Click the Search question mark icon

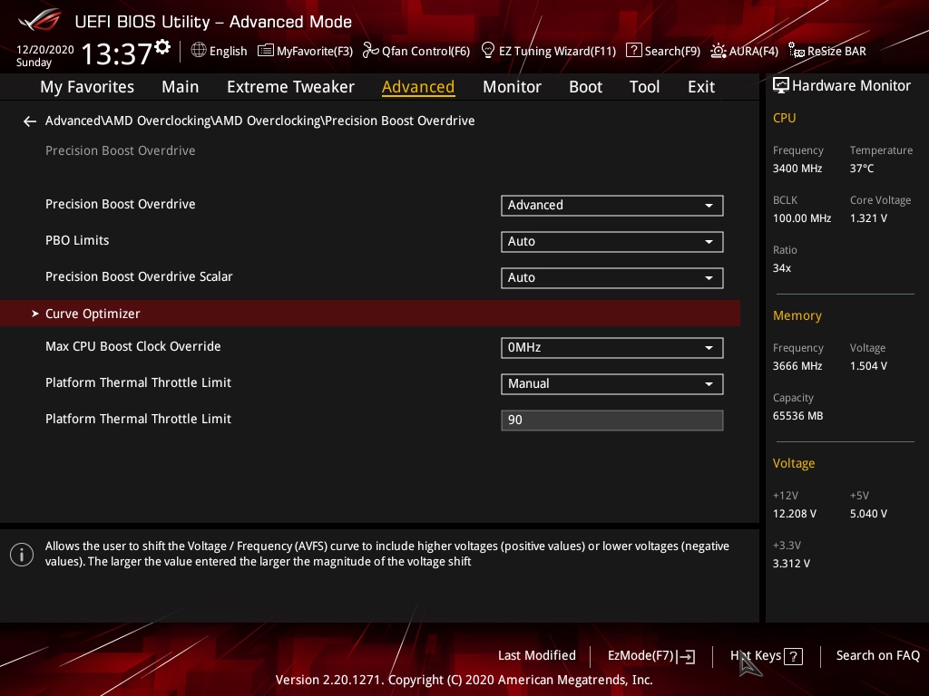(633, 51)
